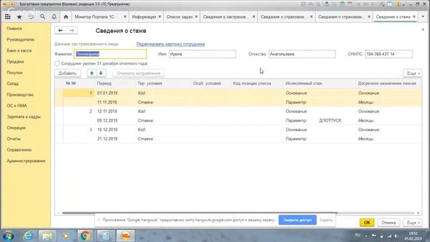Open the Справочники section
The width and height of the screenshot is (430, 242).
click(19, 150)
